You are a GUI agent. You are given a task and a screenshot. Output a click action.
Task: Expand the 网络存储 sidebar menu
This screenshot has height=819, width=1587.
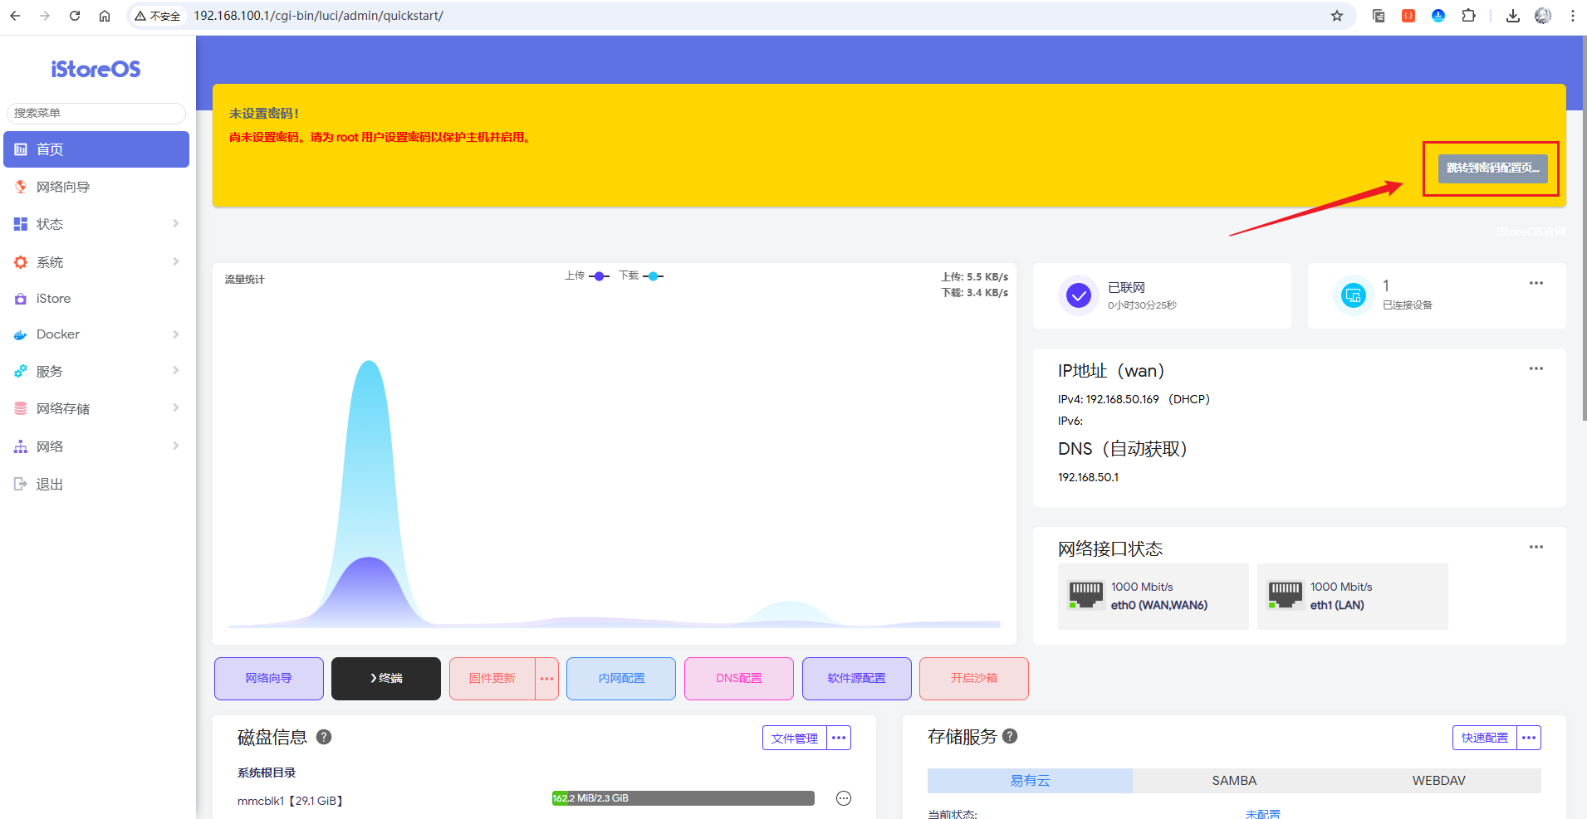(96, 408)
